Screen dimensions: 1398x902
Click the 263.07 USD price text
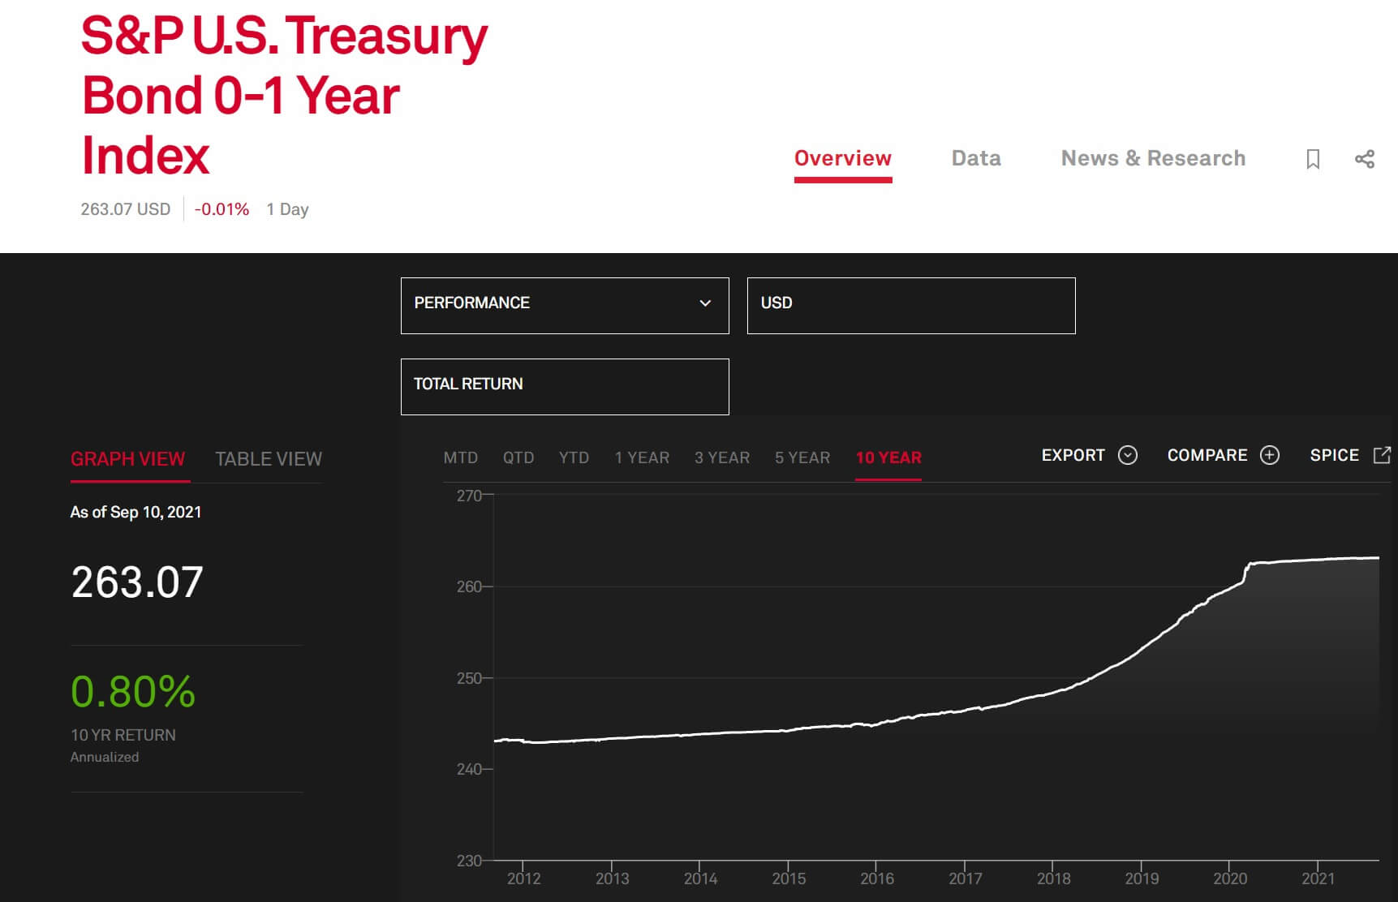125,209
